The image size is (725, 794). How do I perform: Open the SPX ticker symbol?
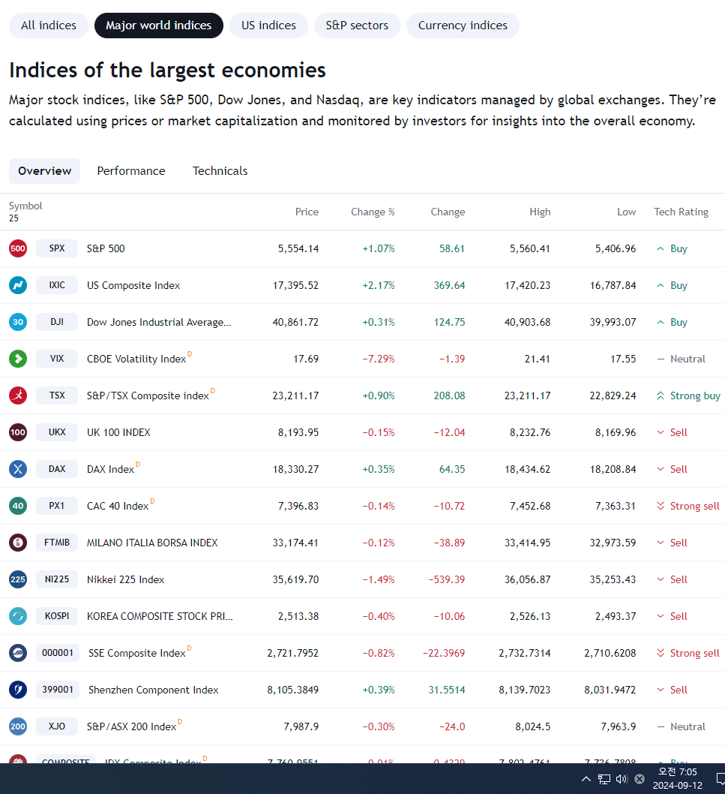pyautogui.click(x=57, y=248)
